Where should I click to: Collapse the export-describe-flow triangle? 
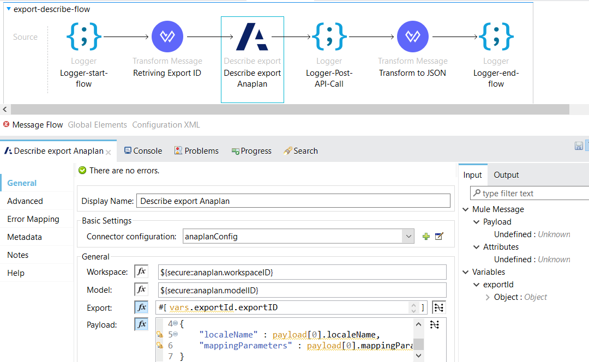point(9,9)
